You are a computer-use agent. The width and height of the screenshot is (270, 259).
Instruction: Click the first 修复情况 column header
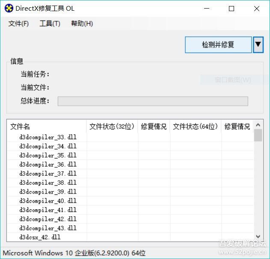154,126
